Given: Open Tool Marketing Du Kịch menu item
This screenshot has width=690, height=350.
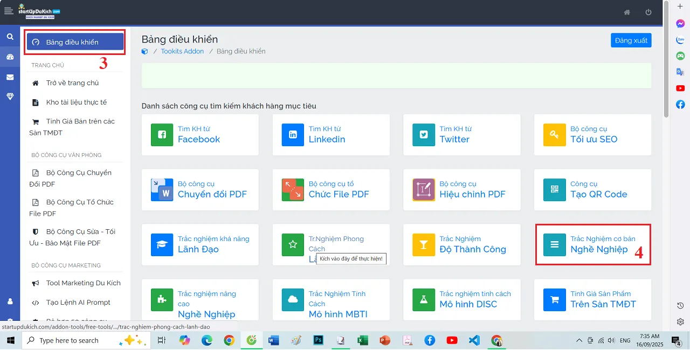Looking at the screenshot, I should click(x=75, y=283).
